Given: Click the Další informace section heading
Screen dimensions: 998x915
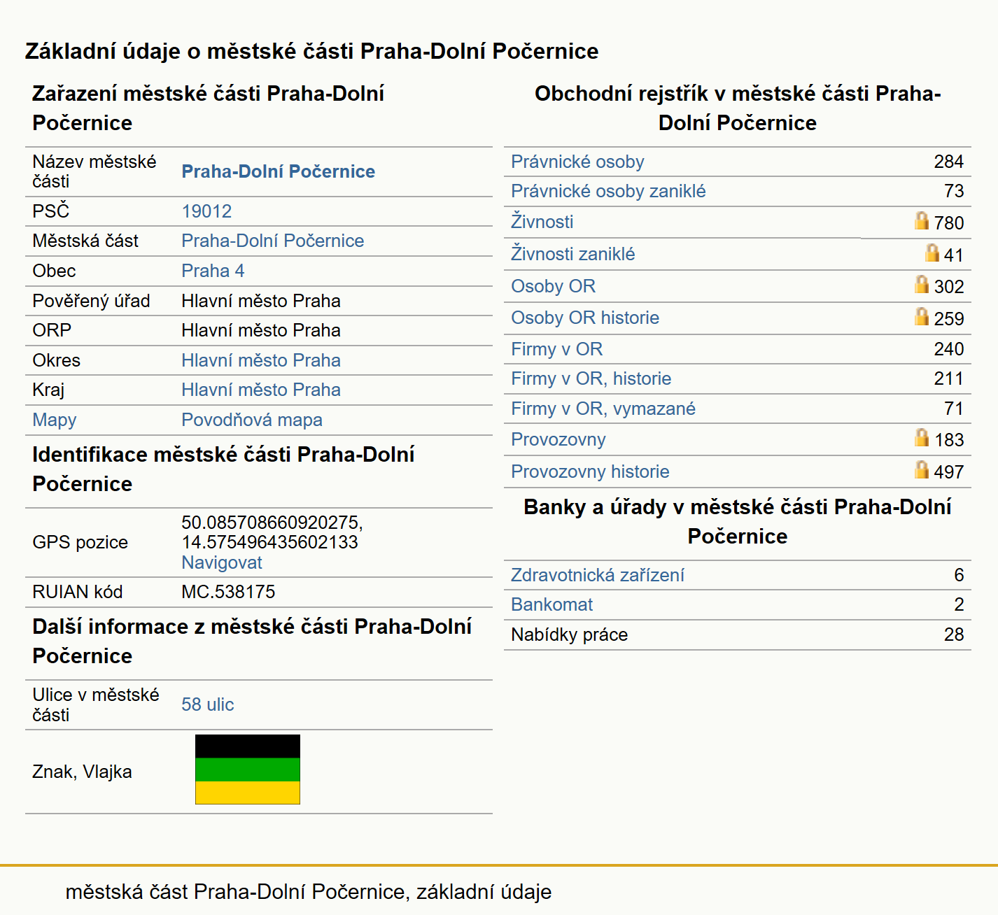Looking at the screenshot, I should 252,641.
